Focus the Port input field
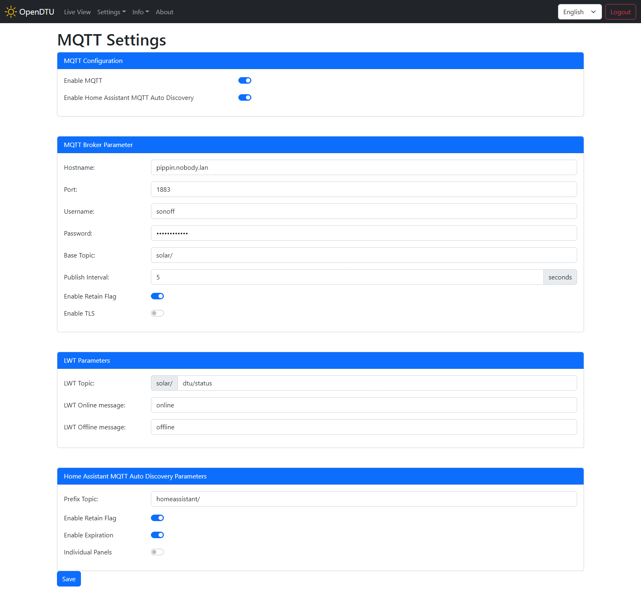 point(364,189)
